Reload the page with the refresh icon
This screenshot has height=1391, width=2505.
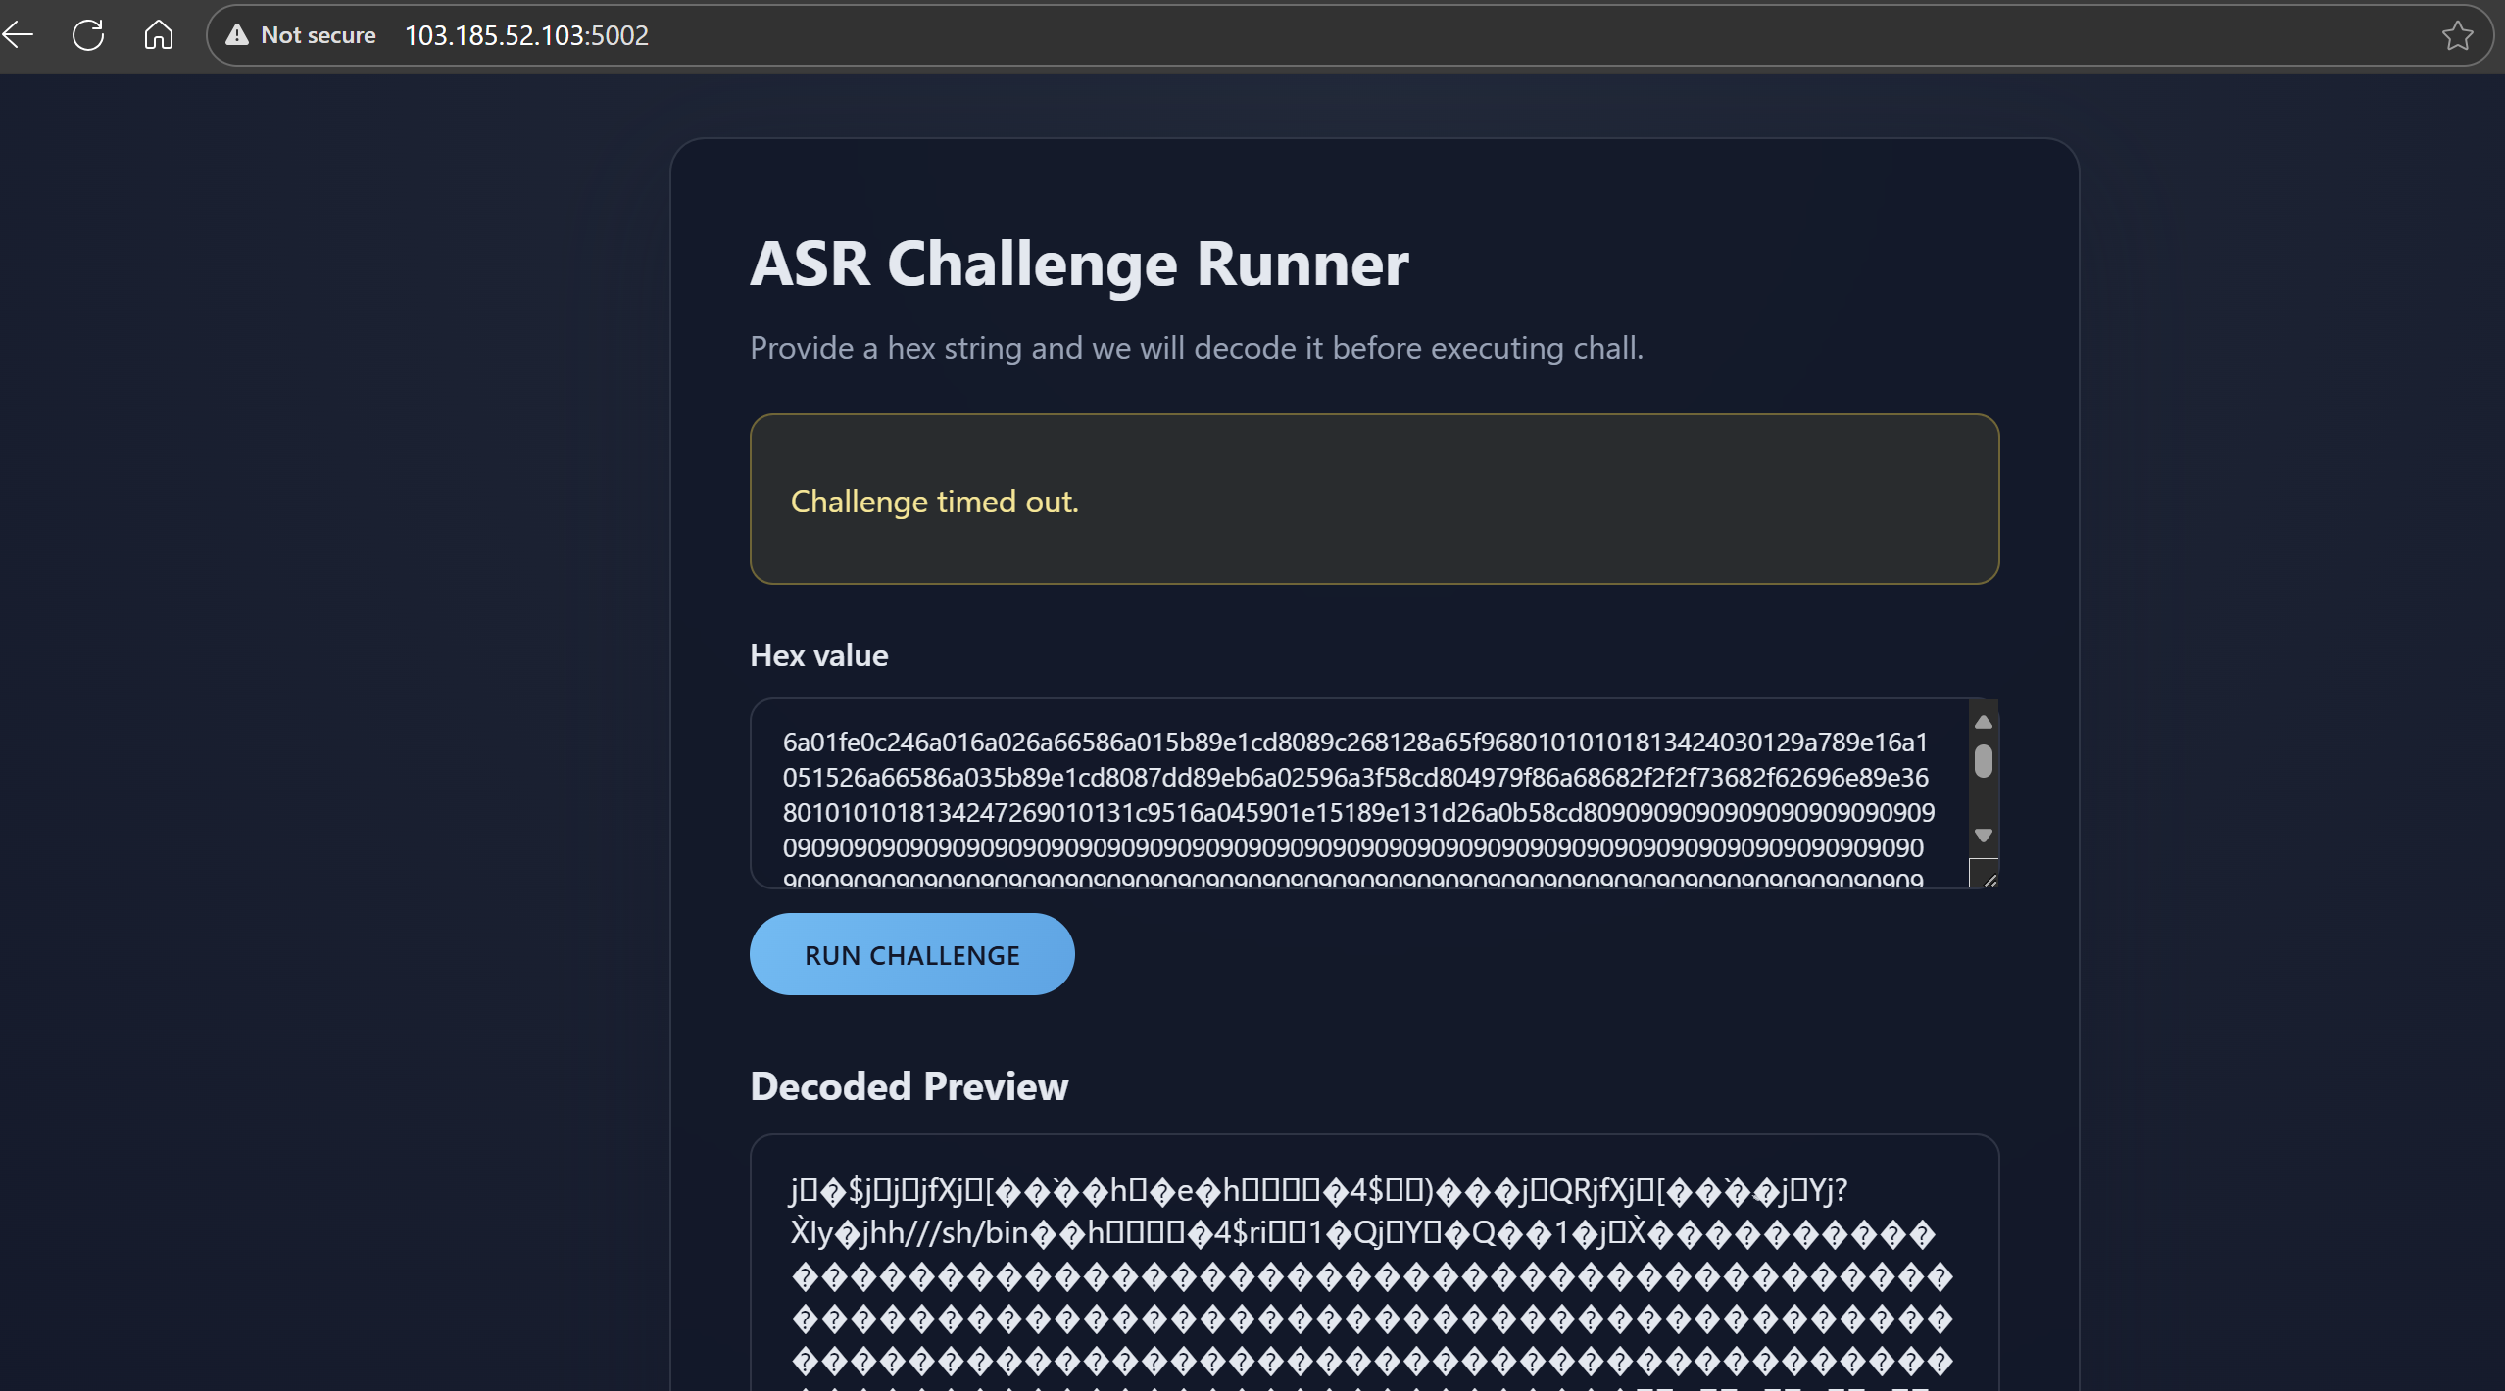click(x=88, y=35)
